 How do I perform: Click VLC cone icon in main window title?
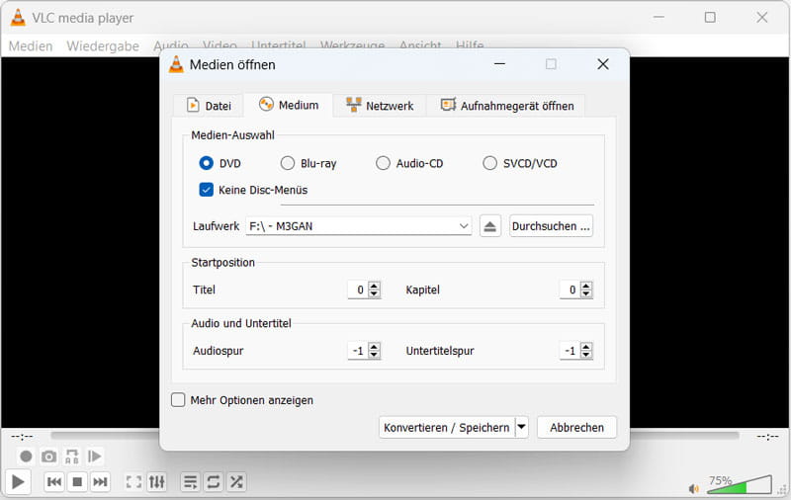(x=18, y=18)
